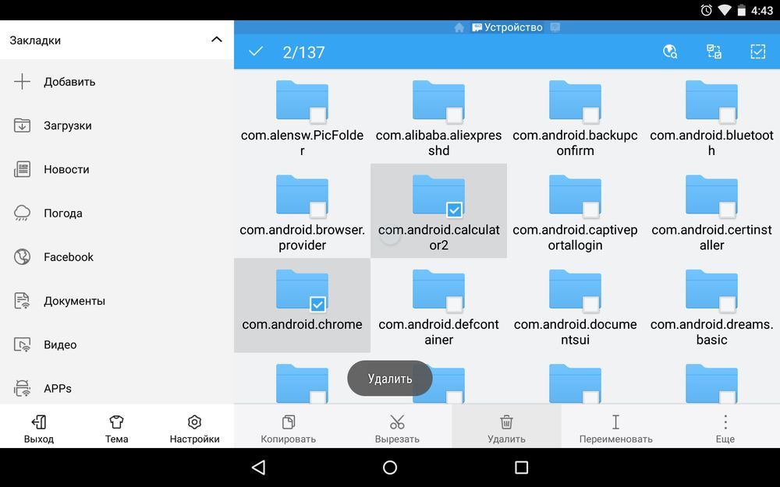Open the Тема theme shirt button

point(116,429)
